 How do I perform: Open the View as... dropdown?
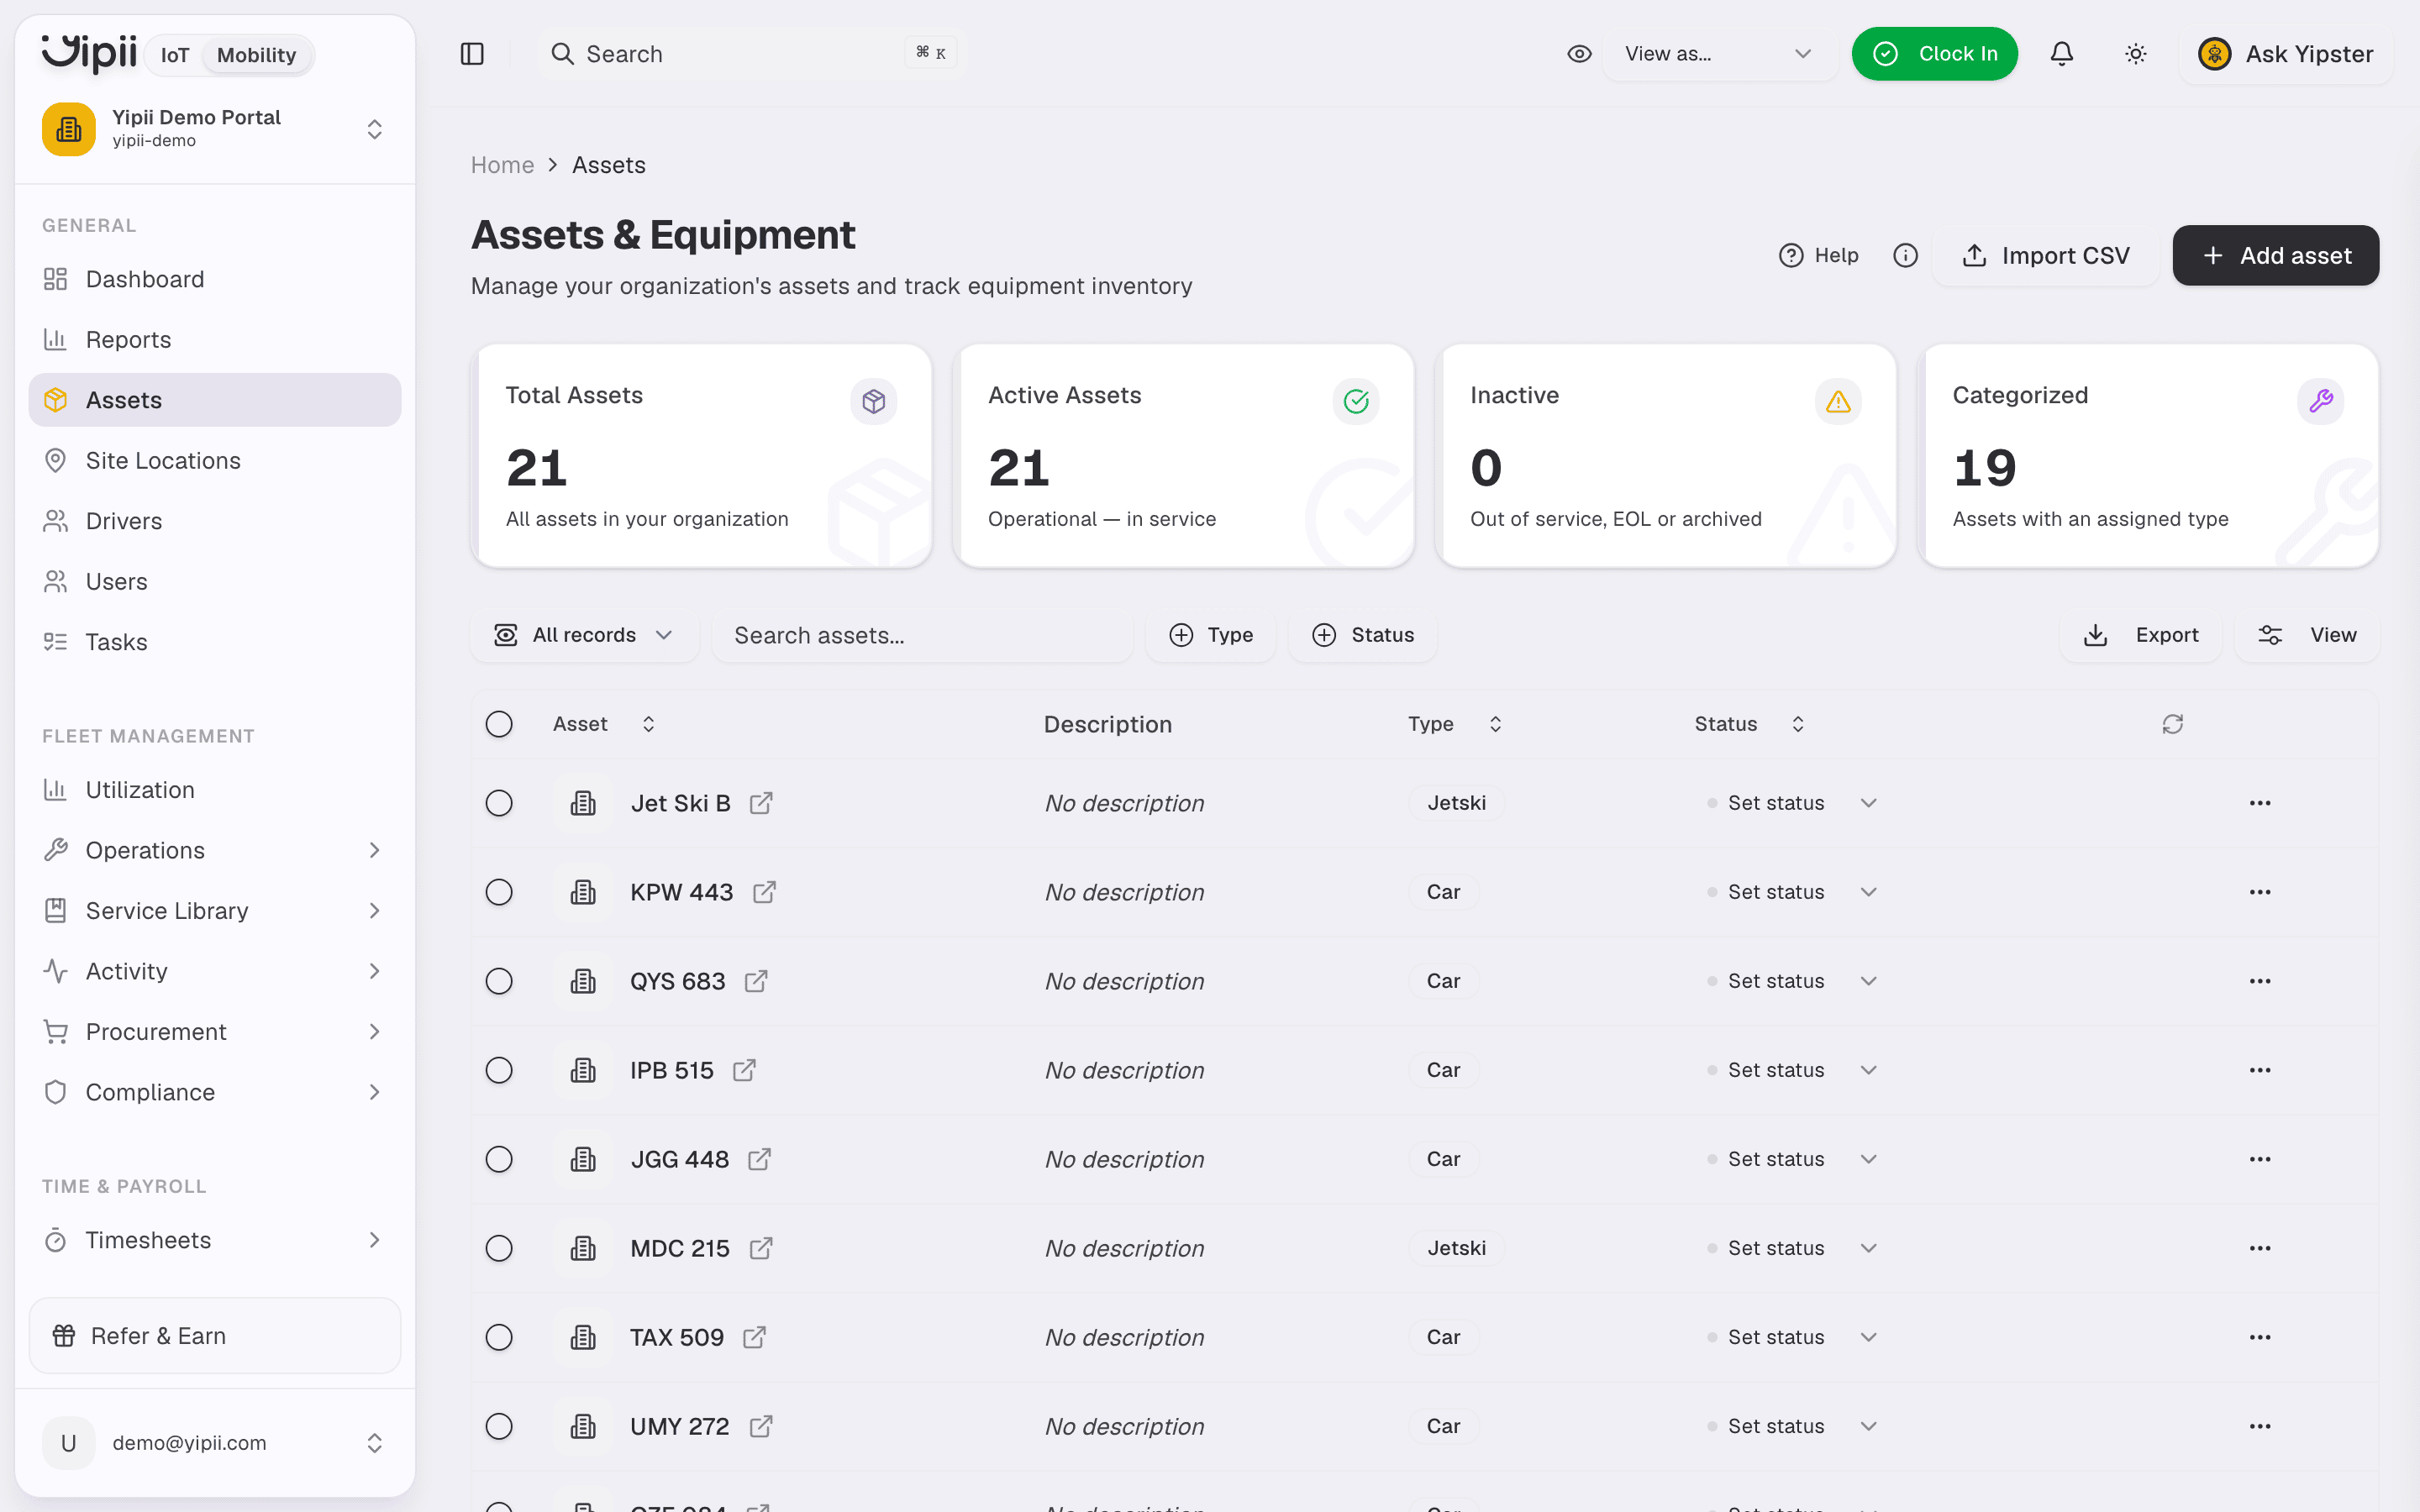pos(1718,54)
